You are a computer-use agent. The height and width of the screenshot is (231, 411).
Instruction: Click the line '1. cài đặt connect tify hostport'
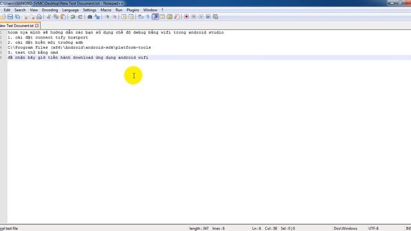click(x=48, y=37)
